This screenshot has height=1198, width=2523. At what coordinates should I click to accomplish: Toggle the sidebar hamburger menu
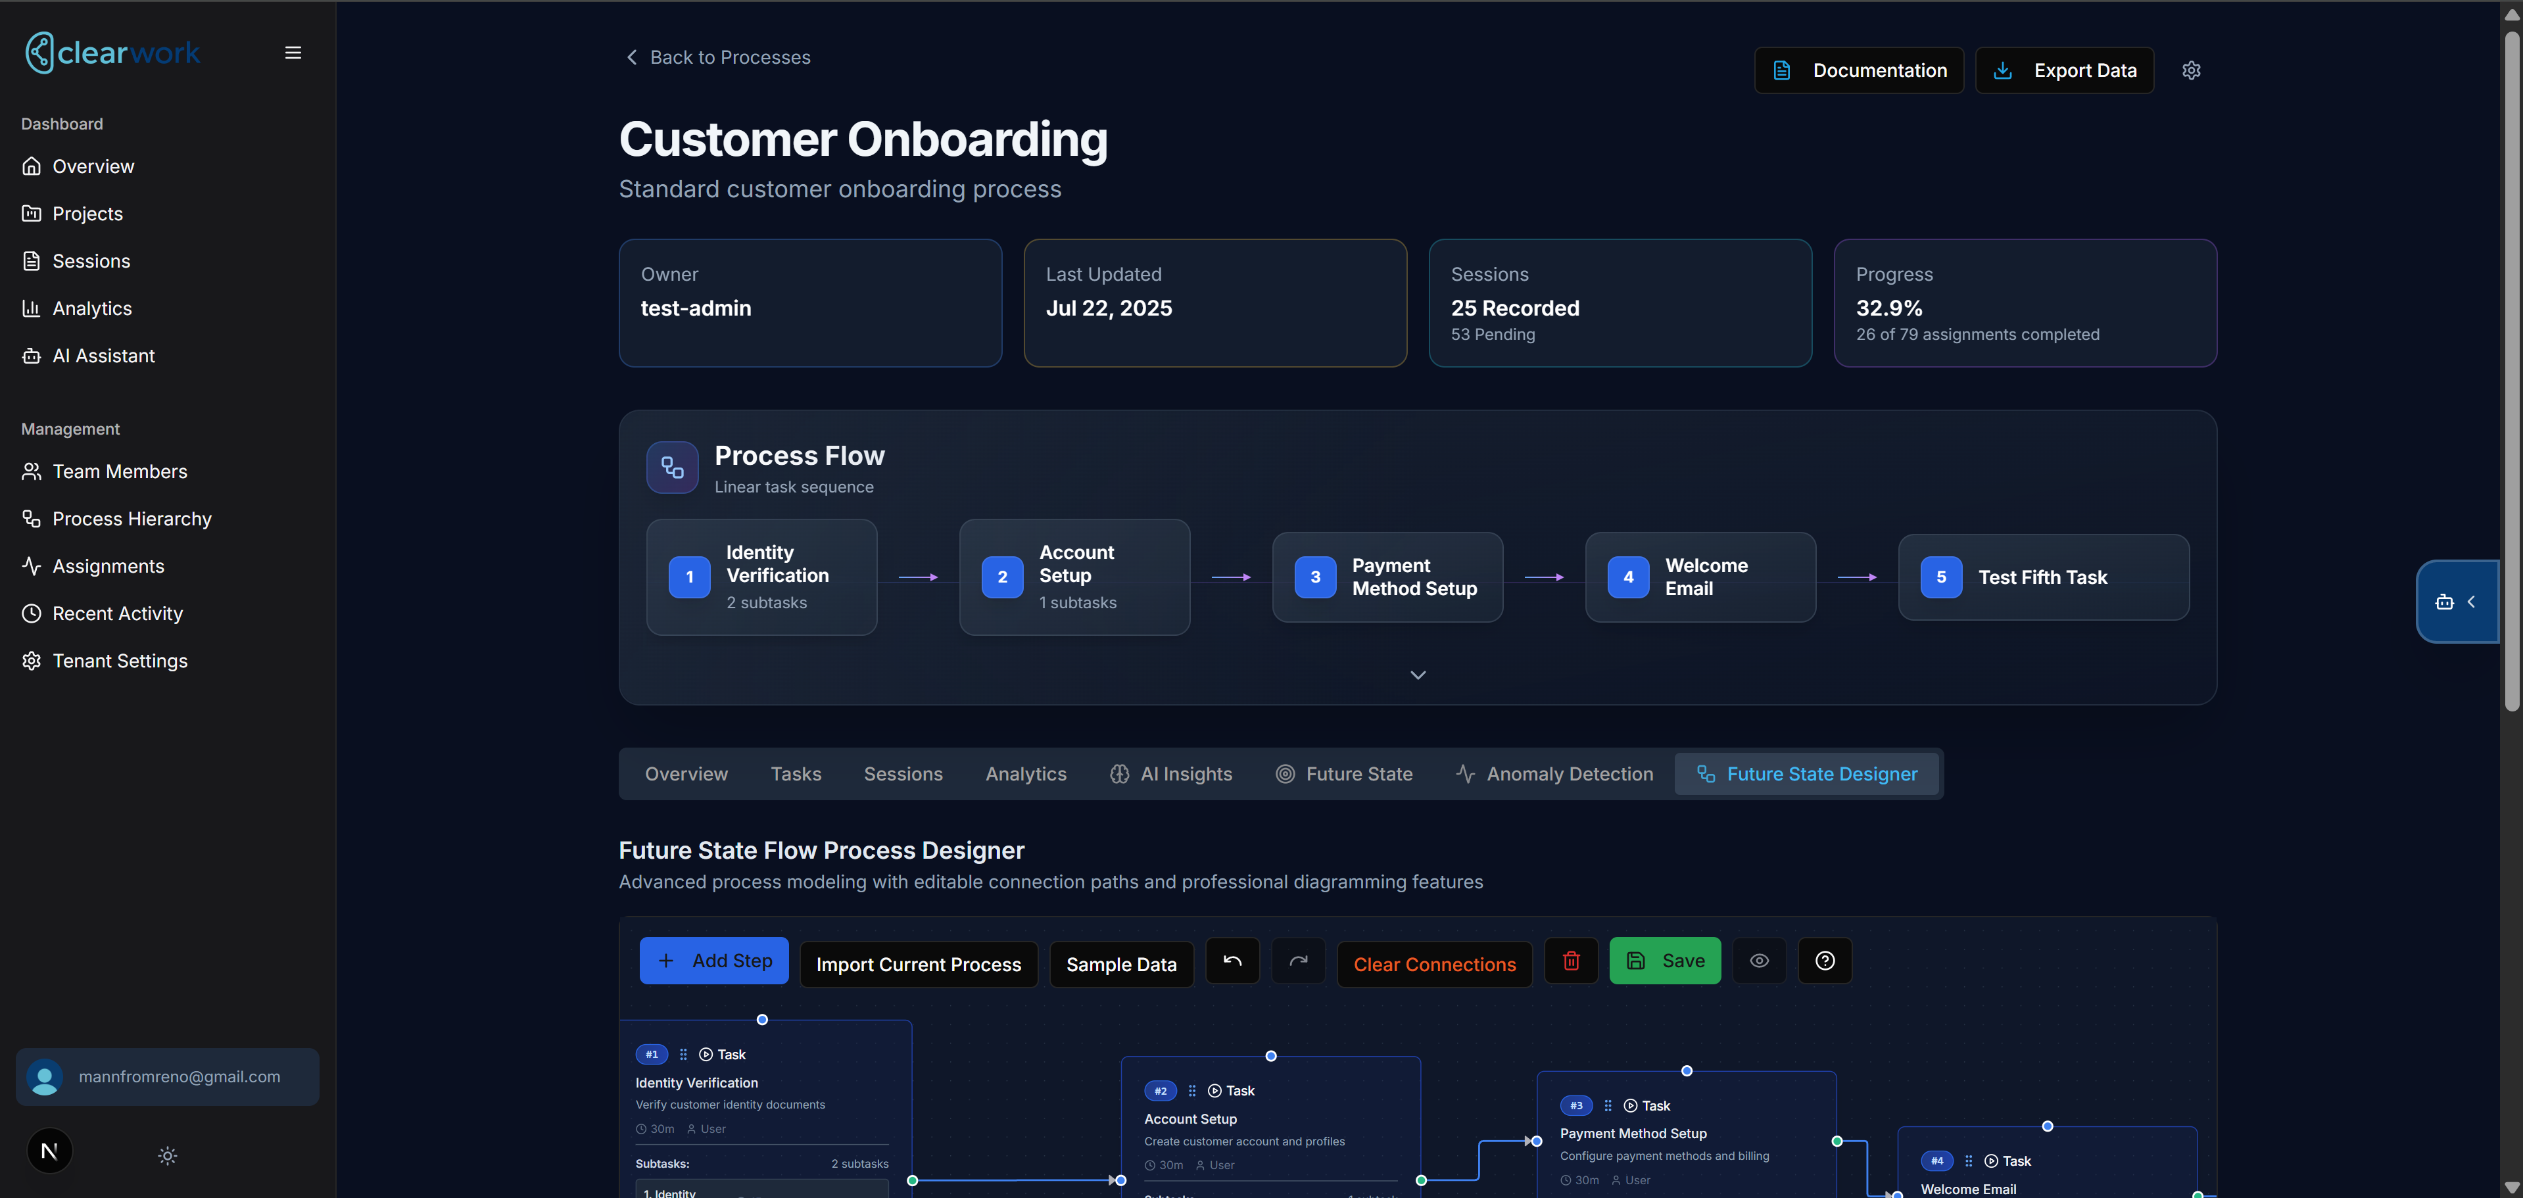(293, 53)
